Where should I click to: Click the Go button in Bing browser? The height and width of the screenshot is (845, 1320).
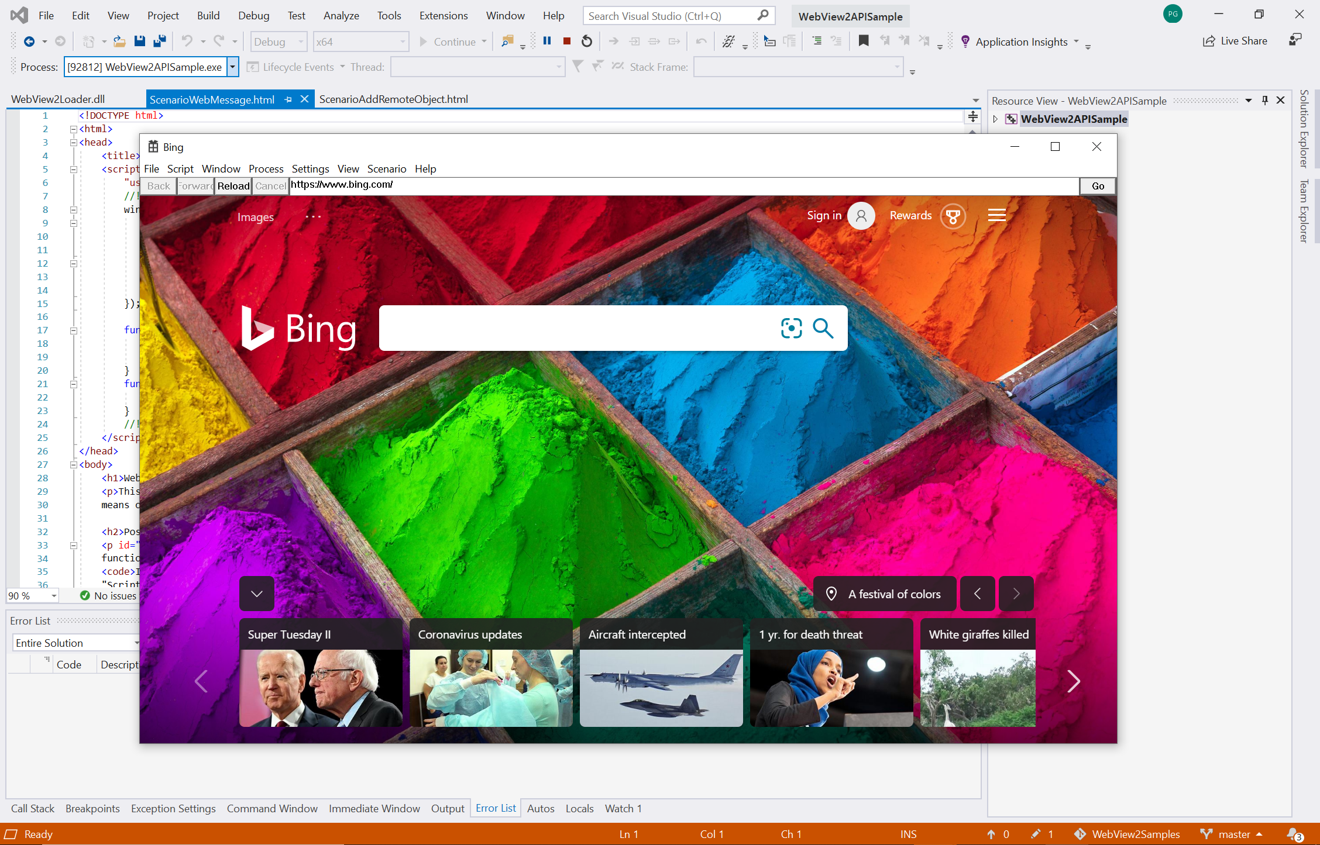(x=1097, y=185)
